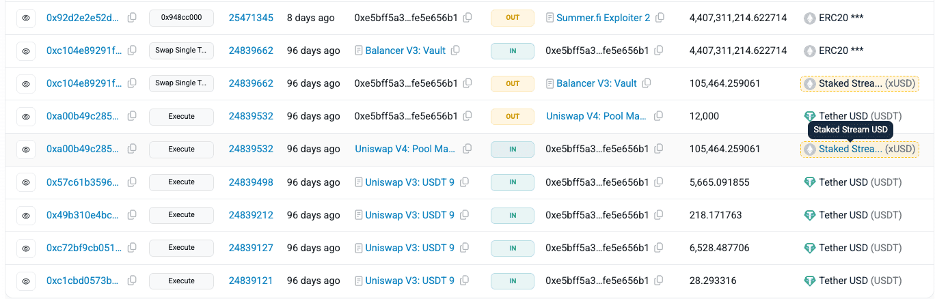Click the OUT badge in the Uniswap V4 row
The height and width of the screenshot is (299, 935).
pos(513,116)
